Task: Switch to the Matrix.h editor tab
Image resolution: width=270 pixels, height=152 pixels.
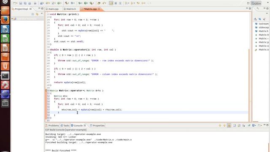Action: pos(70,9)
